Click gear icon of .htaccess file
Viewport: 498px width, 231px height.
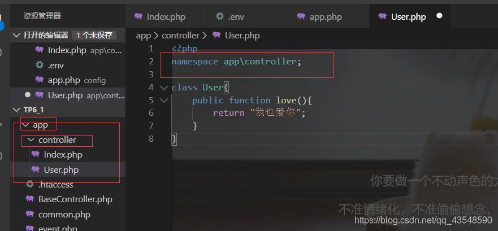[30, 184]
